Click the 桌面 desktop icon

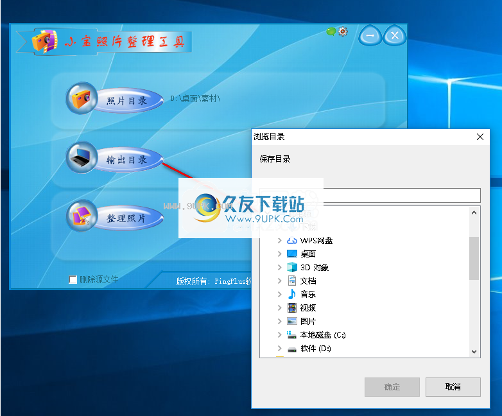point(292,254)
